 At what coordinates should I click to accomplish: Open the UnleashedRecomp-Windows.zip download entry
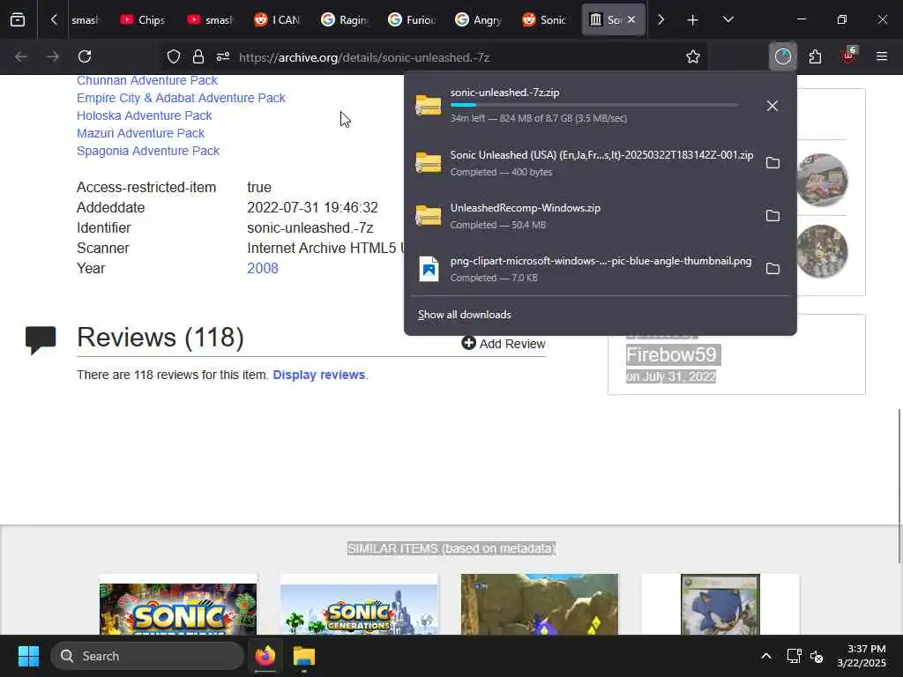coord(585,216)
